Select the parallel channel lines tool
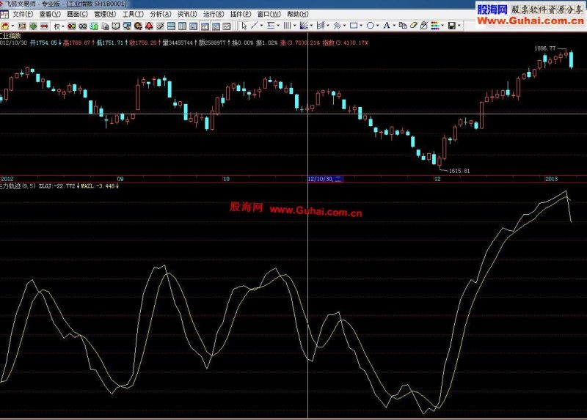This screenshot has width=587, height=420. pyautogui.click(x=338, y=26)
